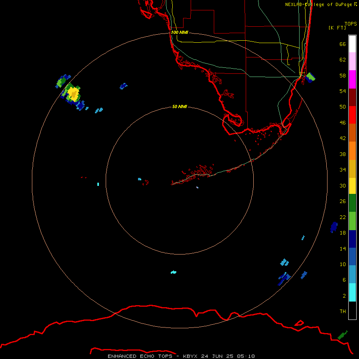This screenshot has height=359, width=359.
Task: Click the green echo northwest of yellow storm
Action: click(x=61, y=81)
